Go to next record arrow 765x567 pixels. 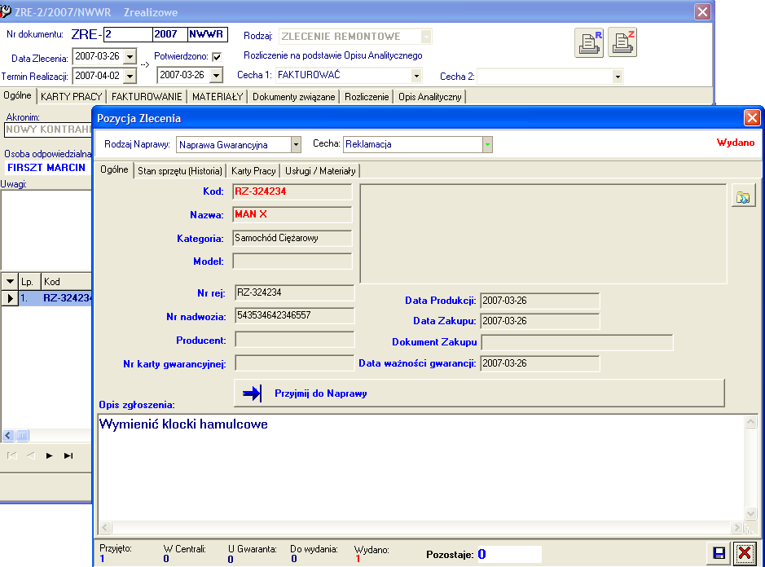[x=49, y=455]
